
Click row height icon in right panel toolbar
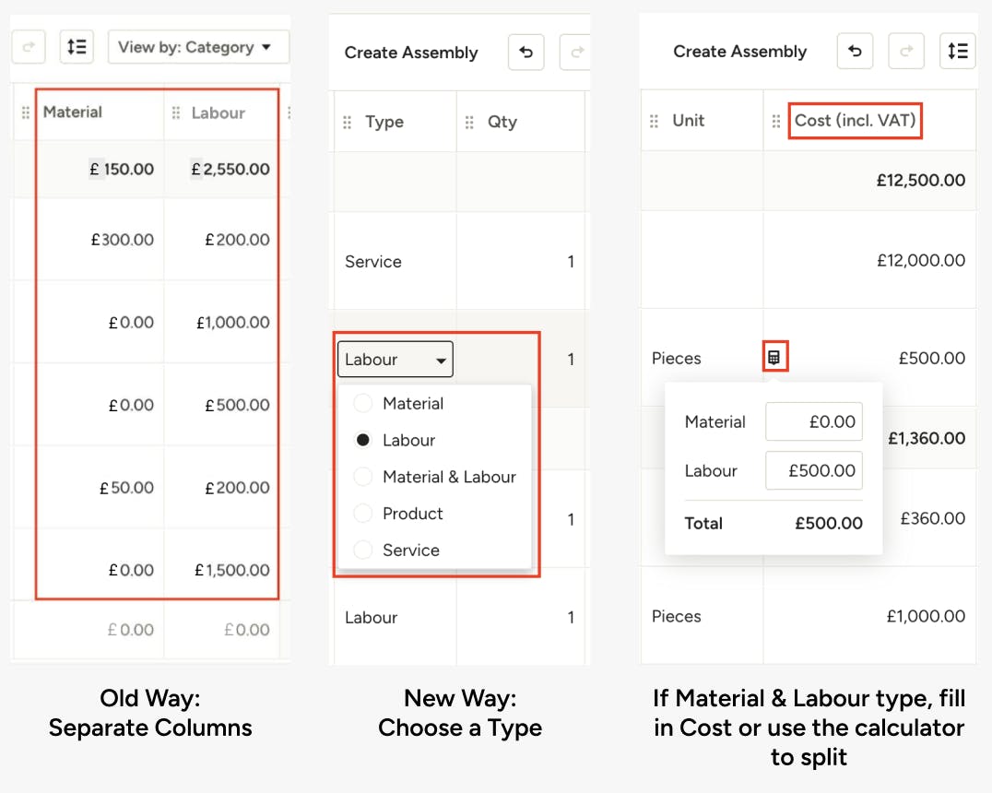(957, 52)
